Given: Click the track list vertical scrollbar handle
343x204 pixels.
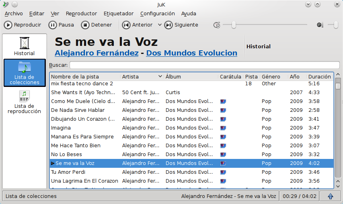Looking at the screenshot, I should coord(338,86).
